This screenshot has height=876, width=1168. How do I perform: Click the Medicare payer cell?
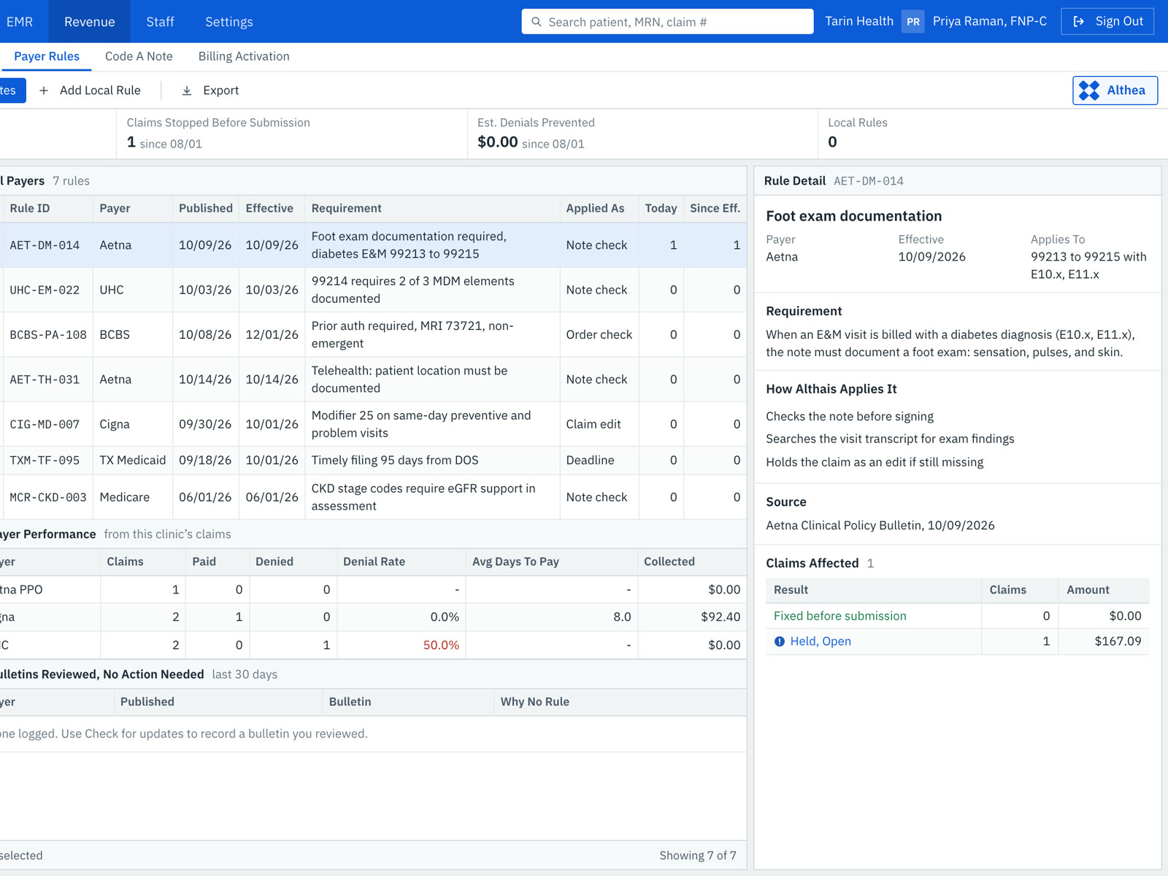coord(133,498)
